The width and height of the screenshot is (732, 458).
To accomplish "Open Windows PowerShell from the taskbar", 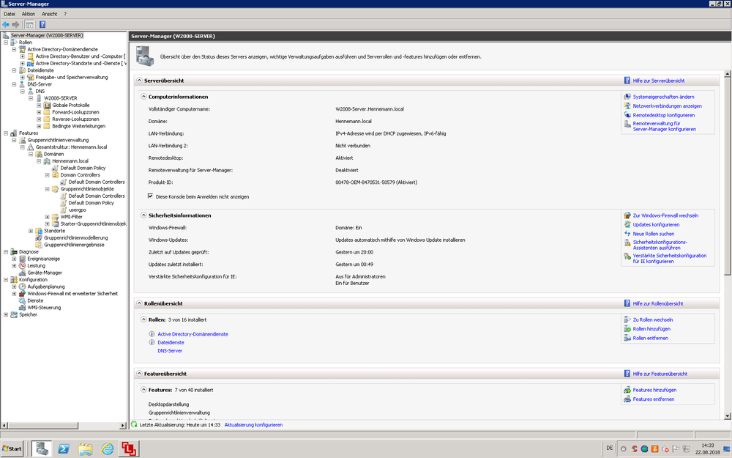I will point(64,448).
